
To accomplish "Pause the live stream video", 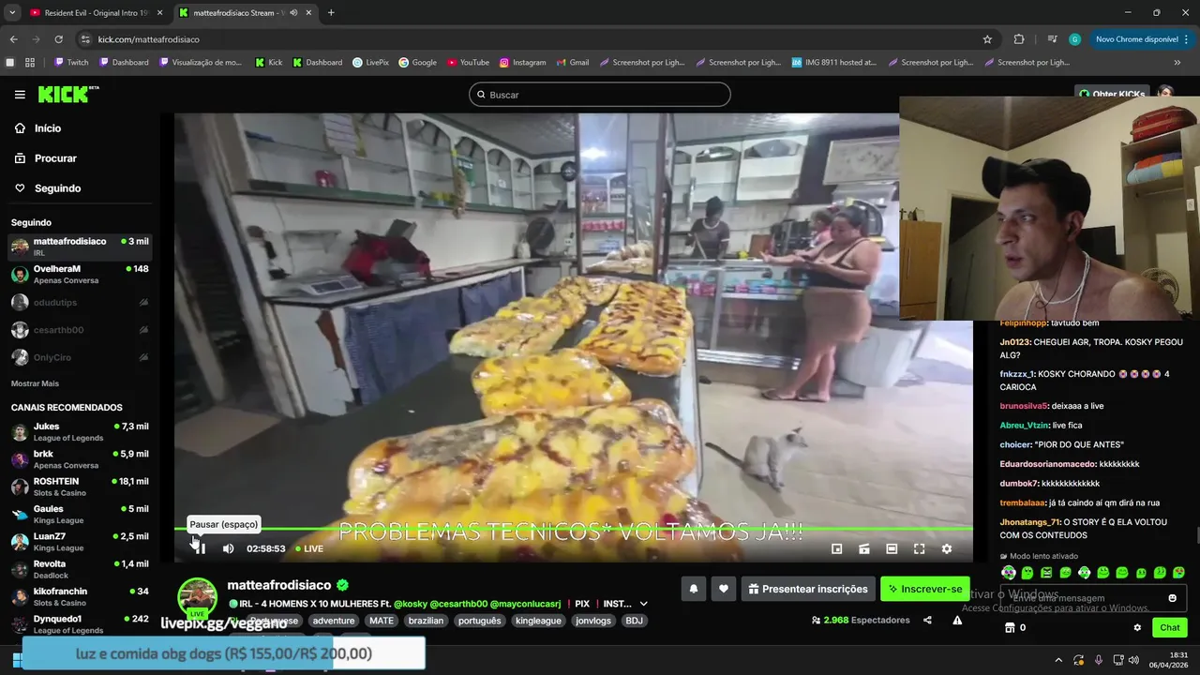I will click(199, 548).
